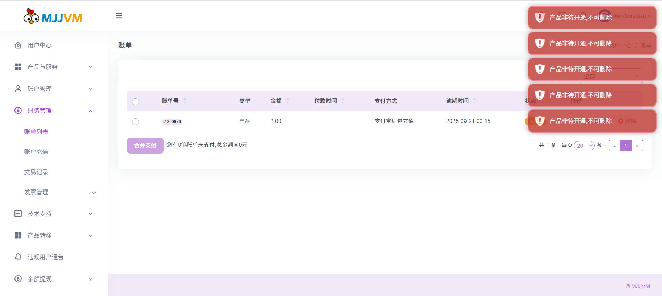Click the person icon beside 账户管理

point(18,89)
